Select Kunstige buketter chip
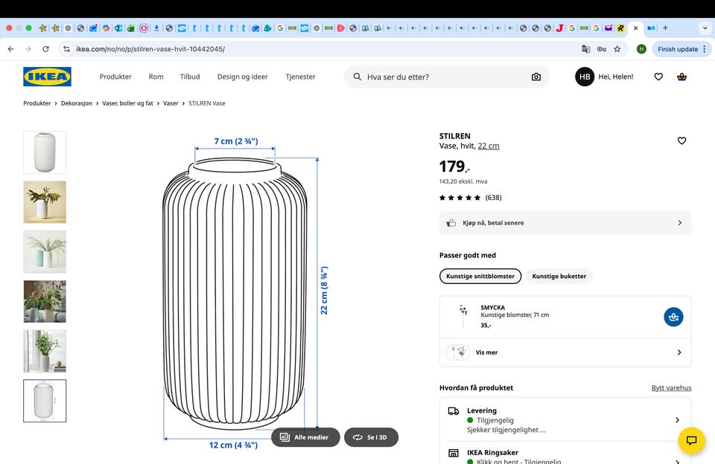Screen dimensions: 715x464 pos(559,276)
